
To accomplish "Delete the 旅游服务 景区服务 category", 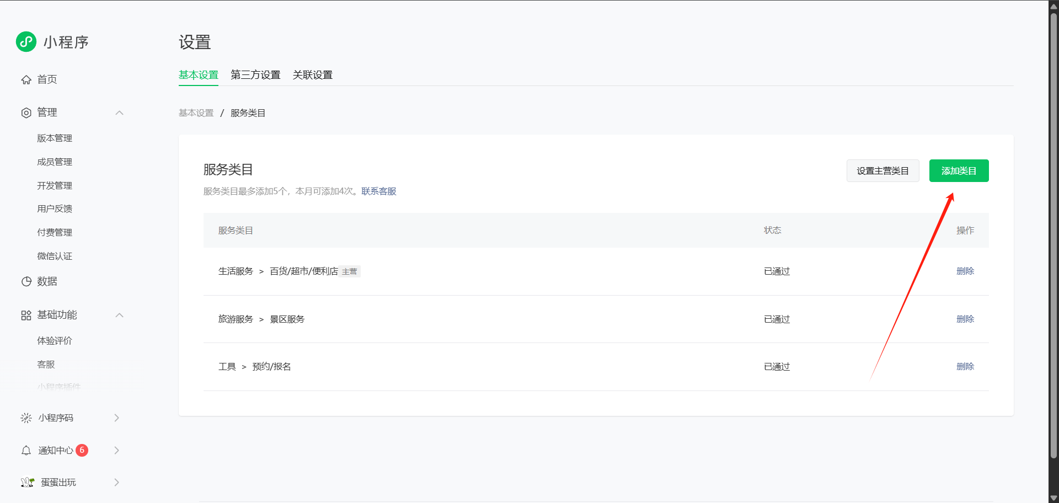I will 965,319.
